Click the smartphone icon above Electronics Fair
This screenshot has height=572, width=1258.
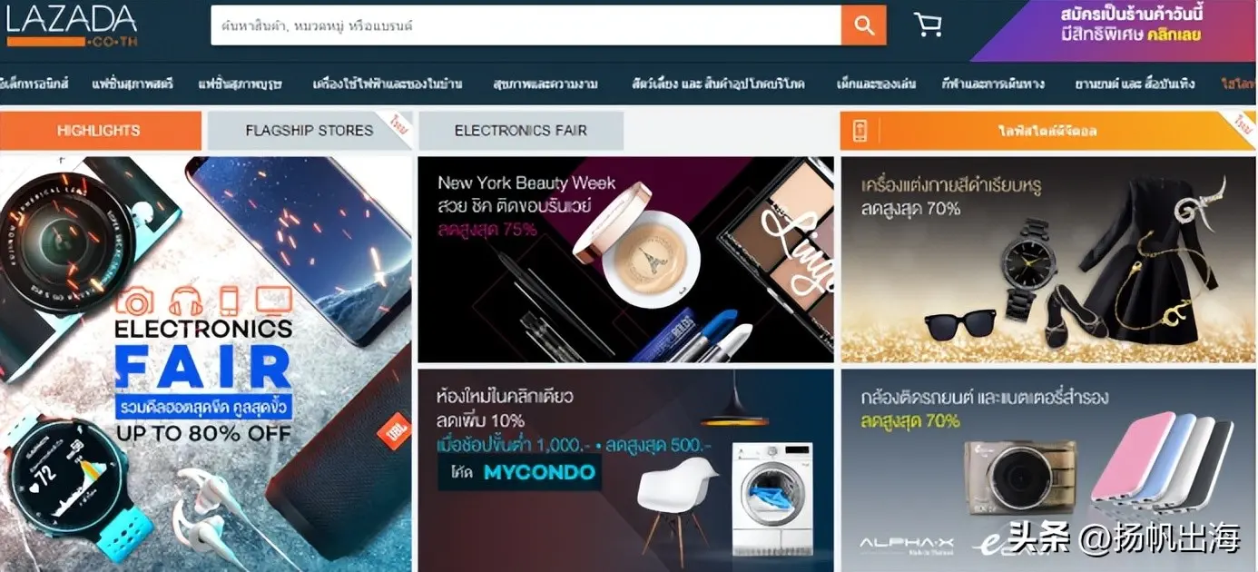230,301
